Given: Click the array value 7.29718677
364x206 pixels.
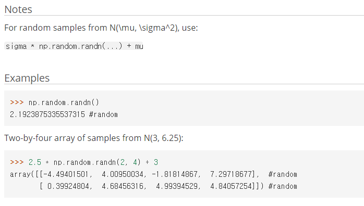Looking at the screenshot, I should pyautogui.click(x=231, y=174).
